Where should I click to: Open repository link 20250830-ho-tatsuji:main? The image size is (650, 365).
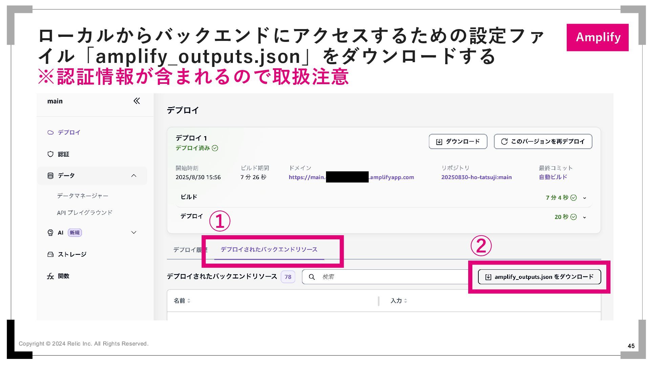[476, 177]
